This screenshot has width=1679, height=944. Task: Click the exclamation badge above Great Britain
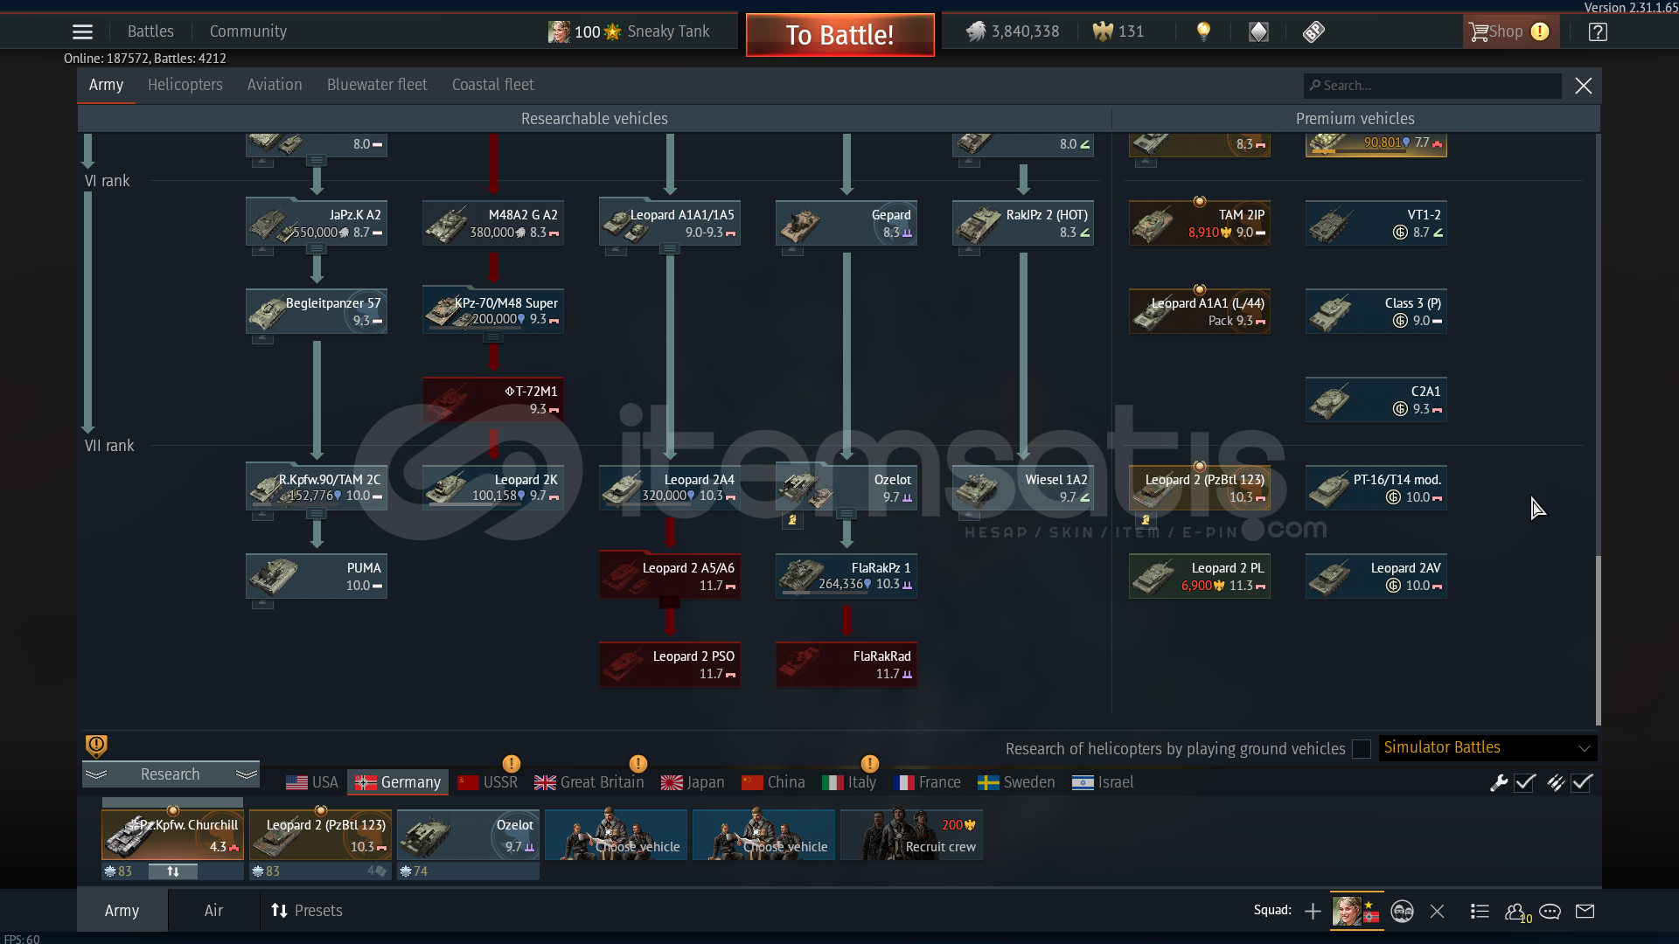tap(638, 764)
